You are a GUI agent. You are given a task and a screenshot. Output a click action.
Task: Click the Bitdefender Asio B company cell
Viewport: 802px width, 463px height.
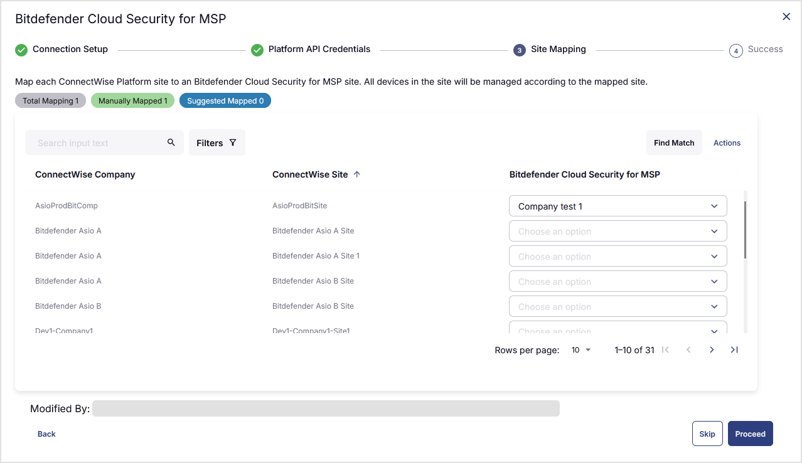point(68,306)
